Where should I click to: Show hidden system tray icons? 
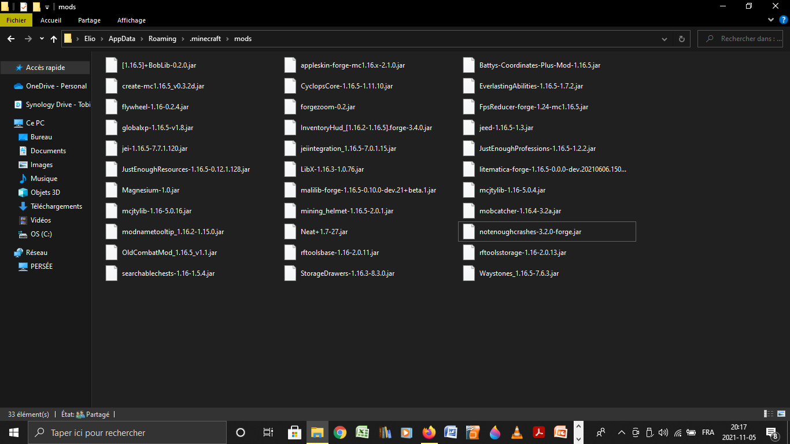click(622, 432)
